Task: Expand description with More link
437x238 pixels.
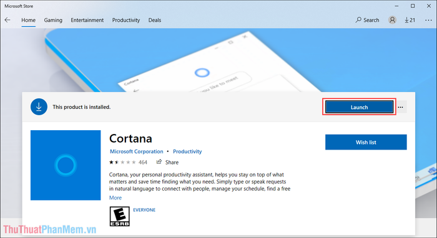Action: 115,198
